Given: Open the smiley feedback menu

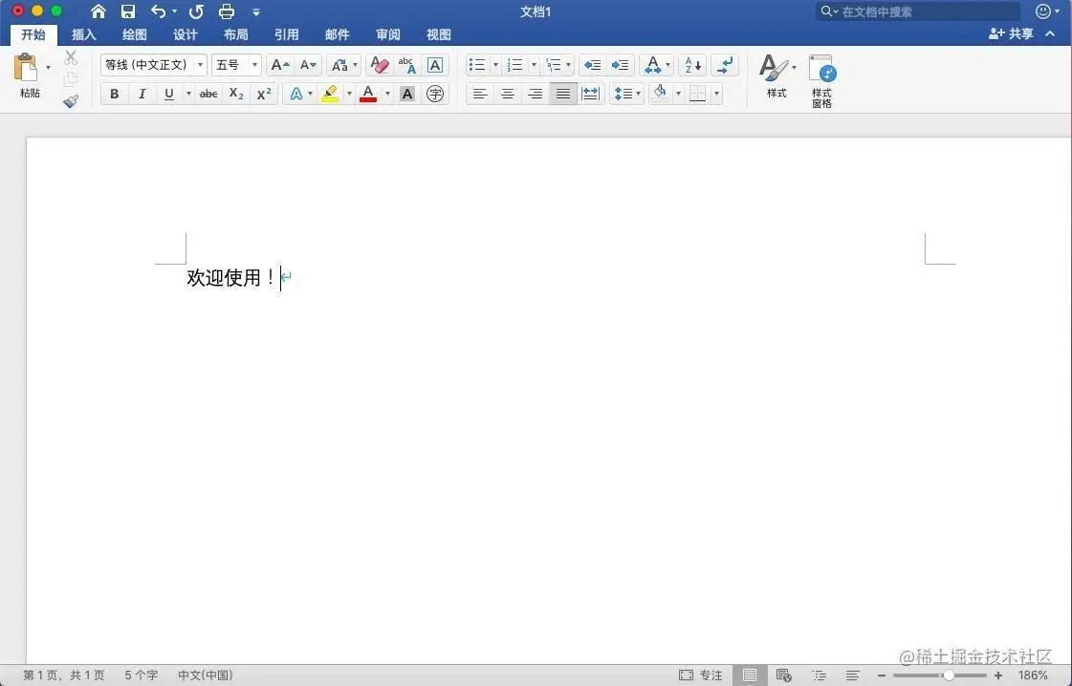Looking at the screenshot, I should click(1047, 11).
